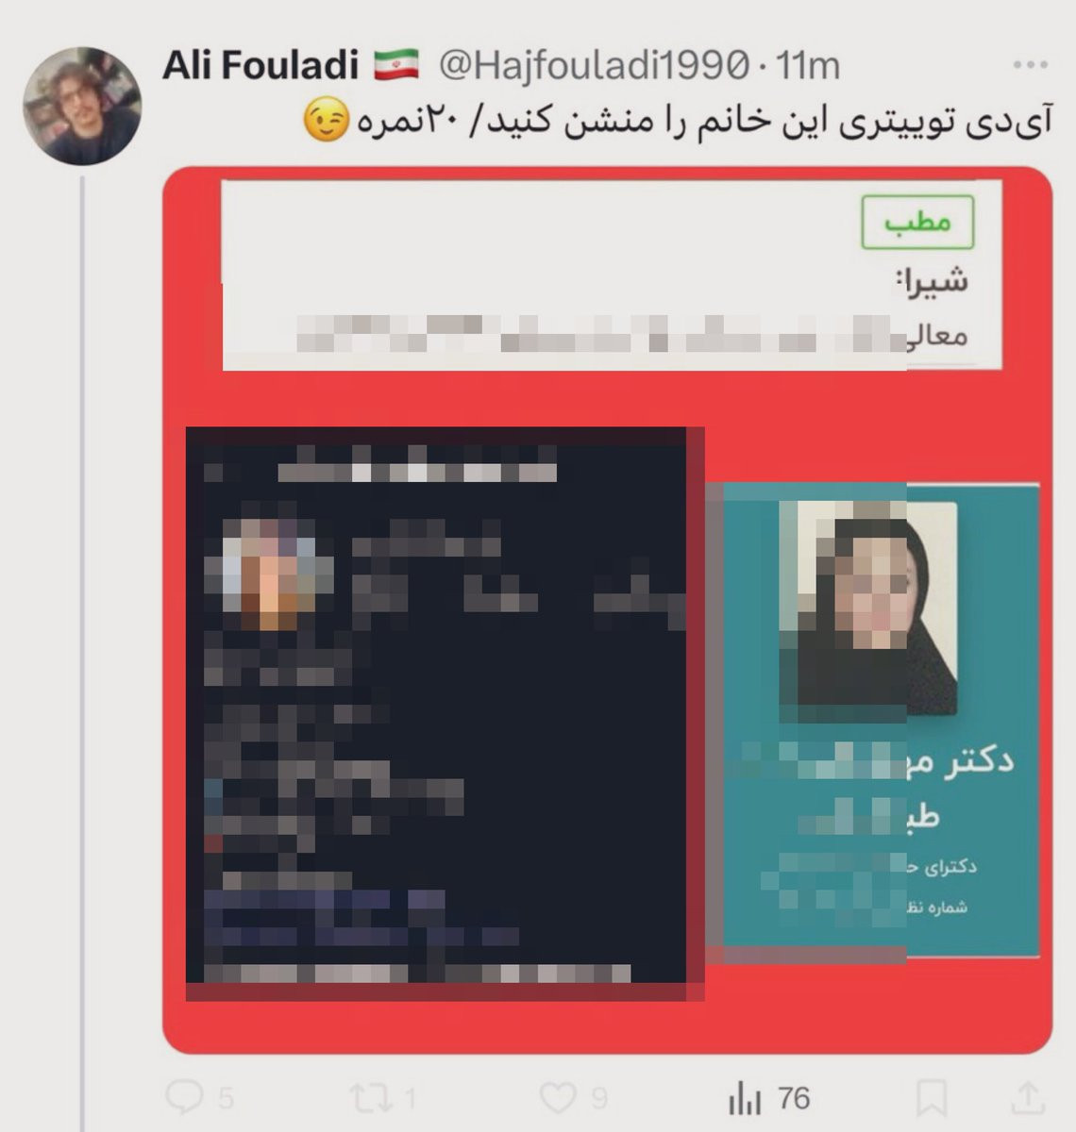Image resolution: width=1076 pixels, height=1132 pixels.
Task: Open the Ali Fouladi display name
Action: 261,65
